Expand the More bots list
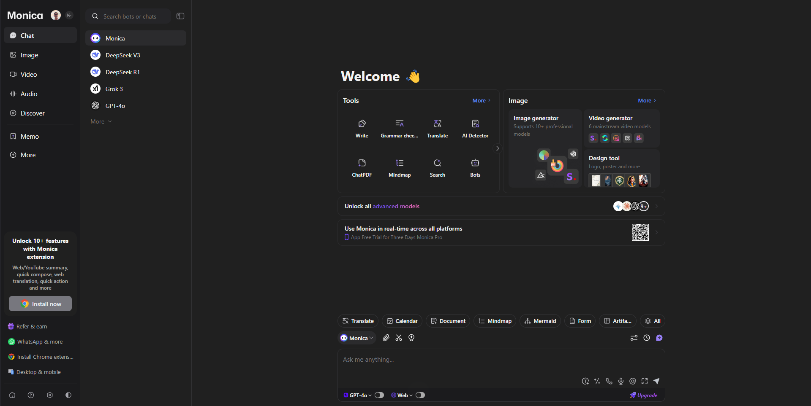This screenshot has width=811, height=406. click(101, 121)
